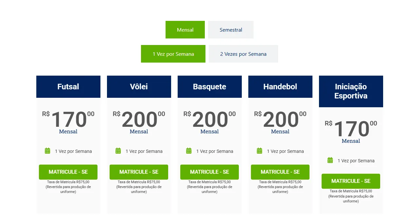Screen dimensions: 407x221
Task: Click the Iniciação Esportiva card header
Action: pyautogui.click(x=351, y=91)
